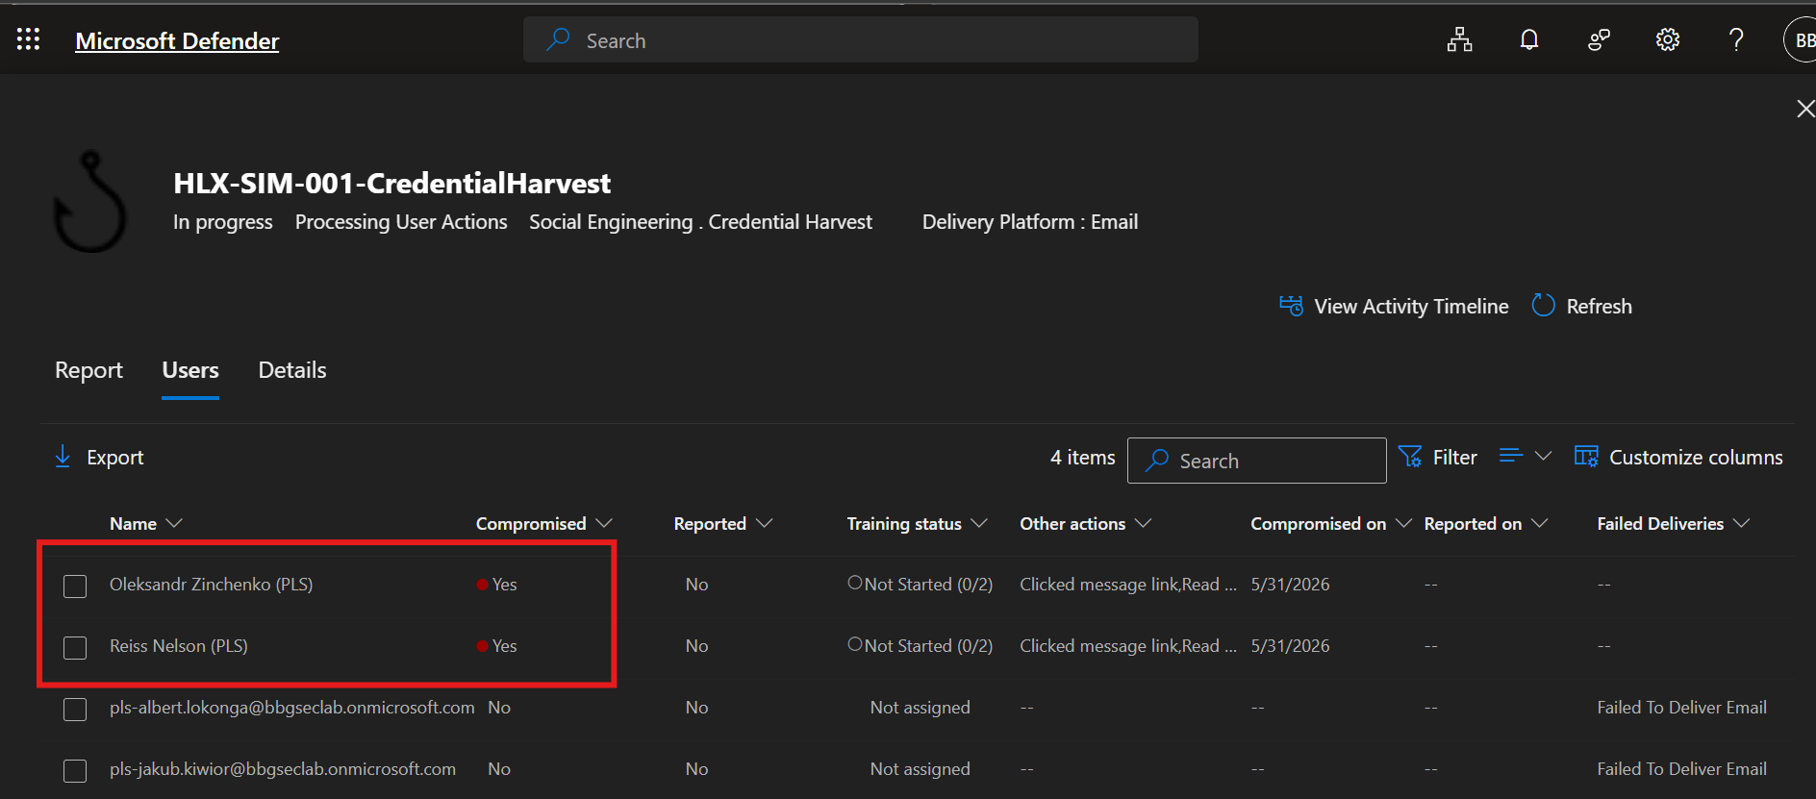Screen dimensions: 1816x799
Task: Click the Refresh button
Action: [x=1581, y=306]
